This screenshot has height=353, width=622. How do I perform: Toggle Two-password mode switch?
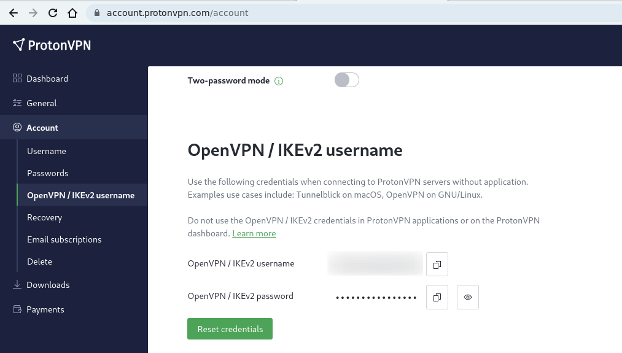[x=347, y=80]
